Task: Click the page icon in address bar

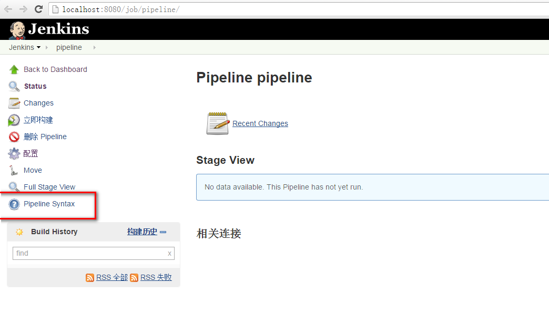Action: [x=55, y=9]
